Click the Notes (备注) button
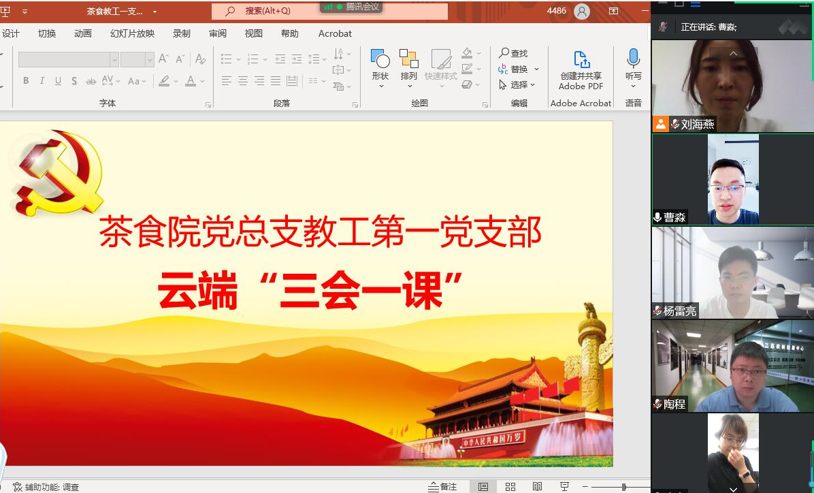This screenshot has height=493, width=814. click(442, 486)
